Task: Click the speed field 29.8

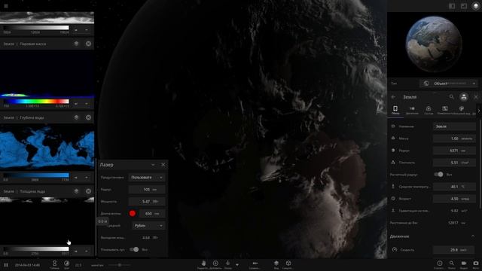Action: (454, 250)
